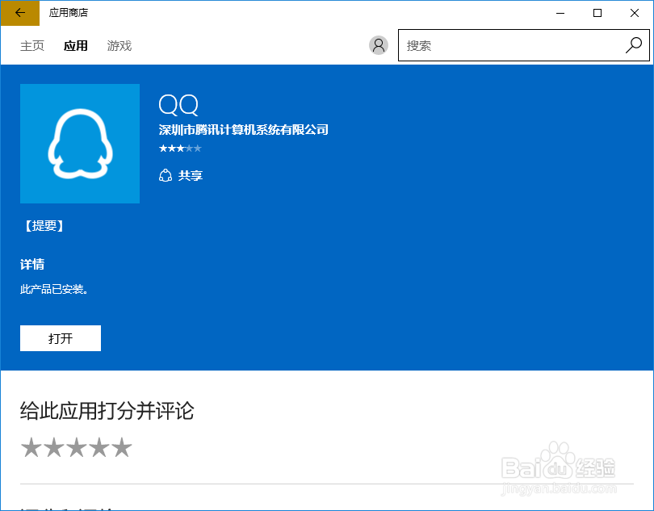Select the 主页 tab
This screenshot has width=654, height=511.
pyautogui.click(x=32, y=45)
